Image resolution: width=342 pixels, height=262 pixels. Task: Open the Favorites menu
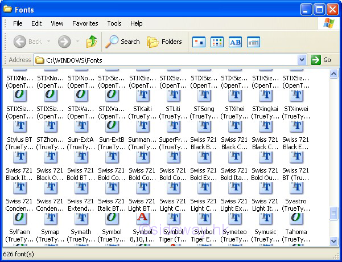coord(85,23)
